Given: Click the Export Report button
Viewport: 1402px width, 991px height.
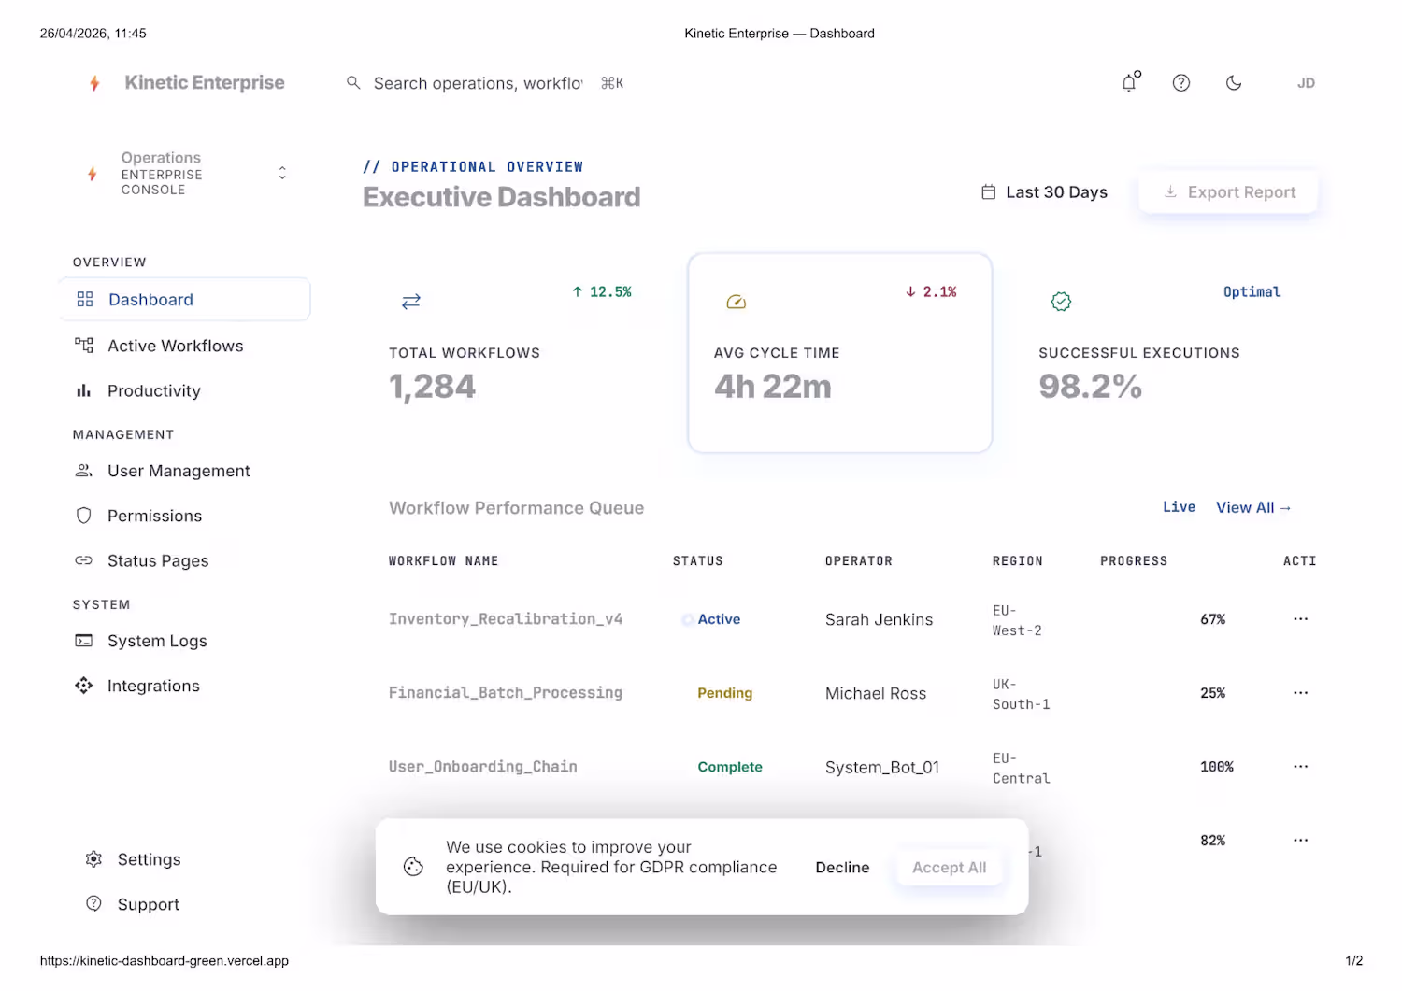Looking at the screenshot, I should pos(1228,192).
